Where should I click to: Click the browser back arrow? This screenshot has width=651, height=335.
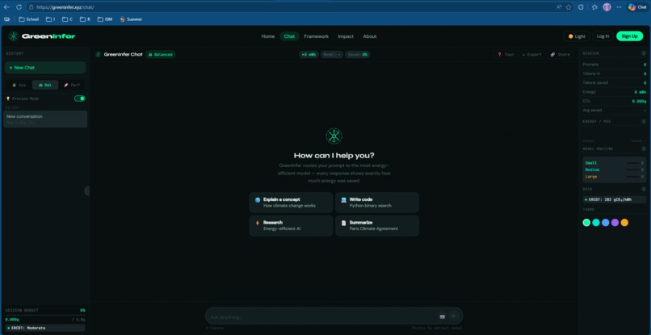(x=6, y=7)
